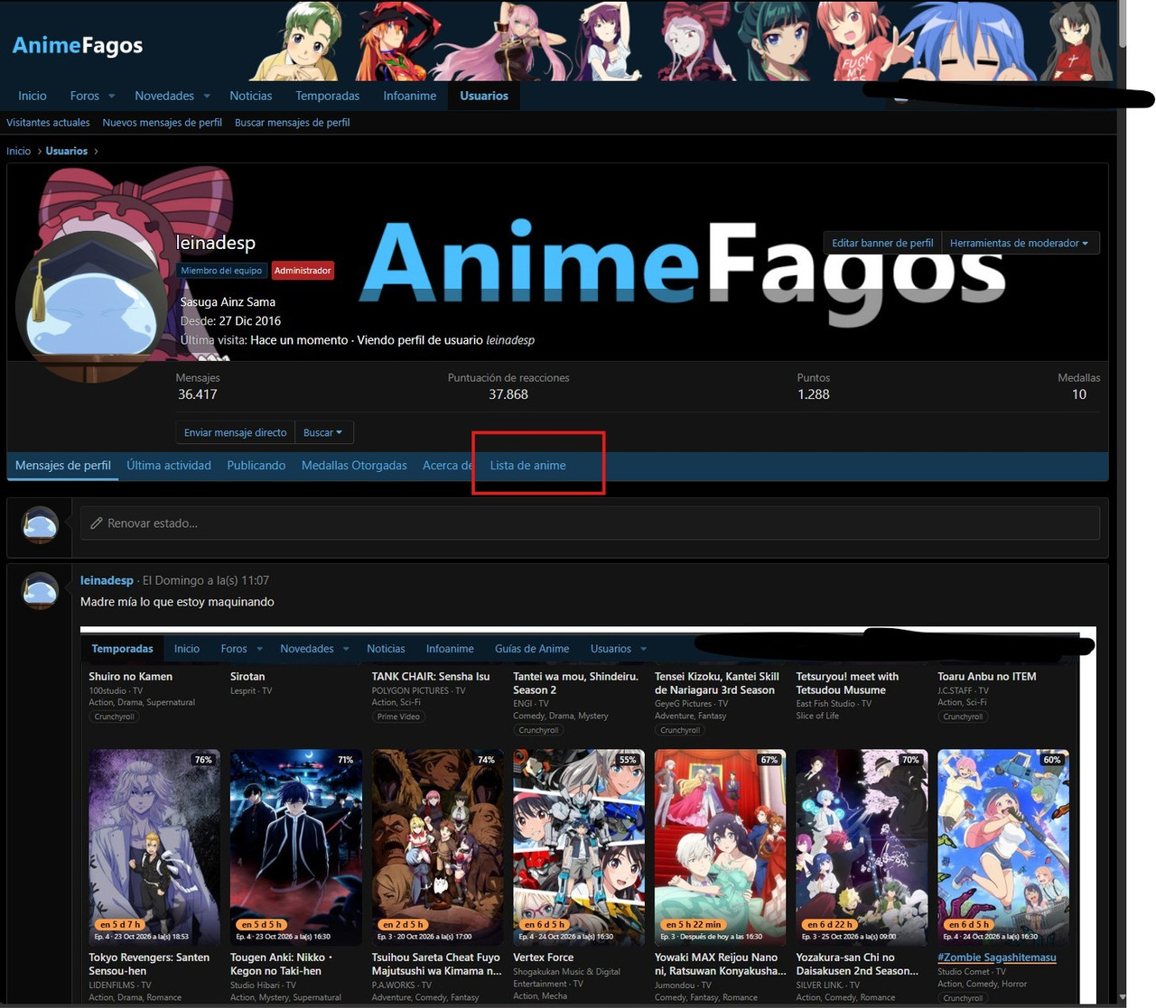Open the Herramientas de moderador dropdown

click(1019, 243)
